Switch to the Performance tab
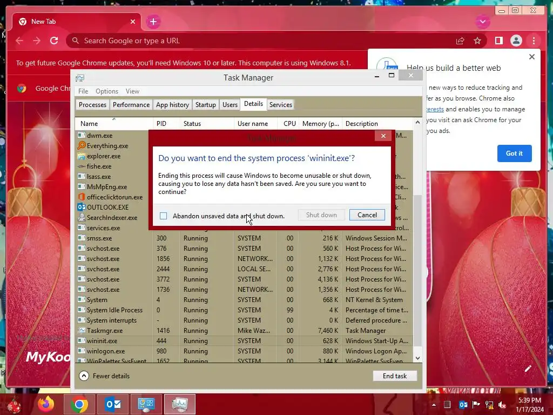Image resolution: width=553 pixels, height=415 pixels. pyautogui.click(x=131, y=105)
